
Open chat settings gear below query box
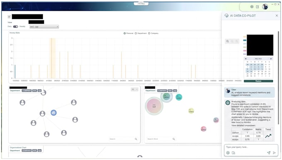pos(228,153)
